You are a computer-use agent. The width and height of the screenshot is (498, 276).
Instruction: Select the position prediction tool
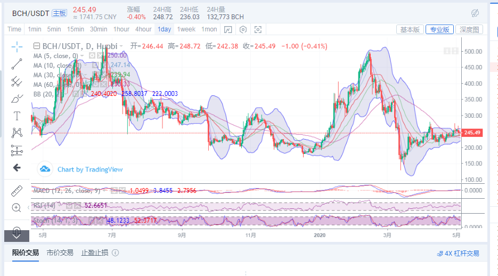(x=17, y=150)
